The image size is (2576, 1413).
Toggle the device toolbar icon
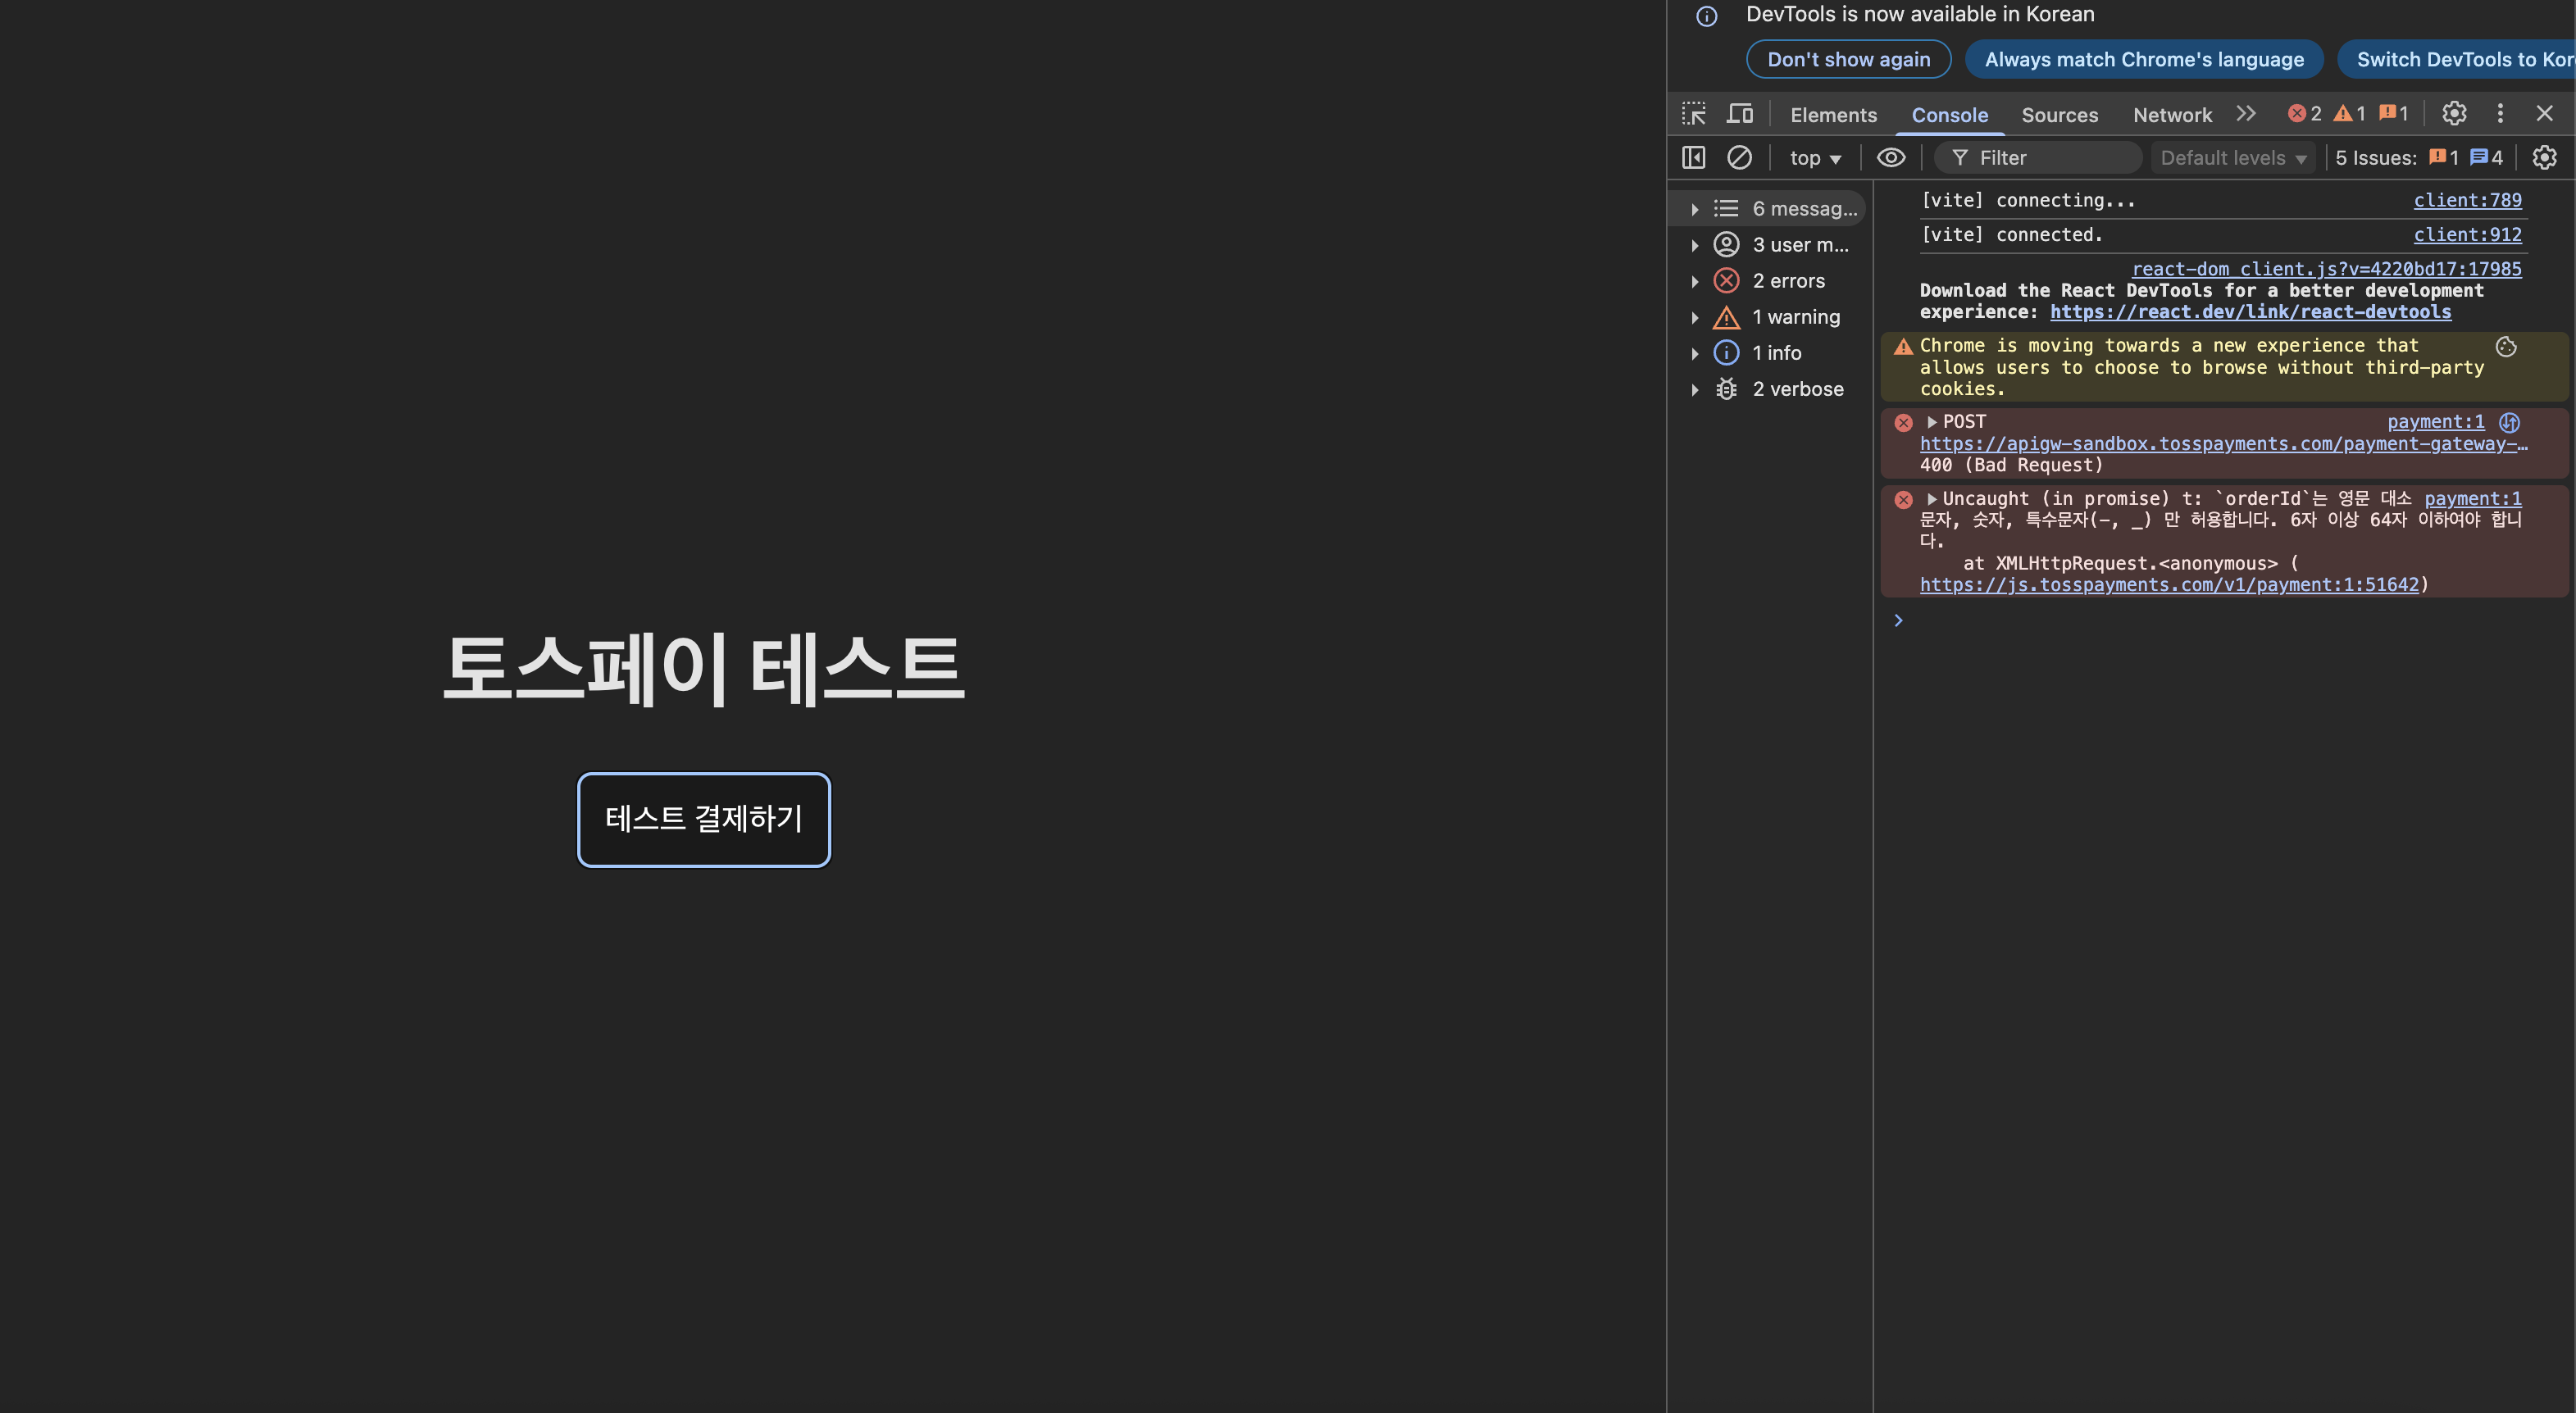(1740, 114)
